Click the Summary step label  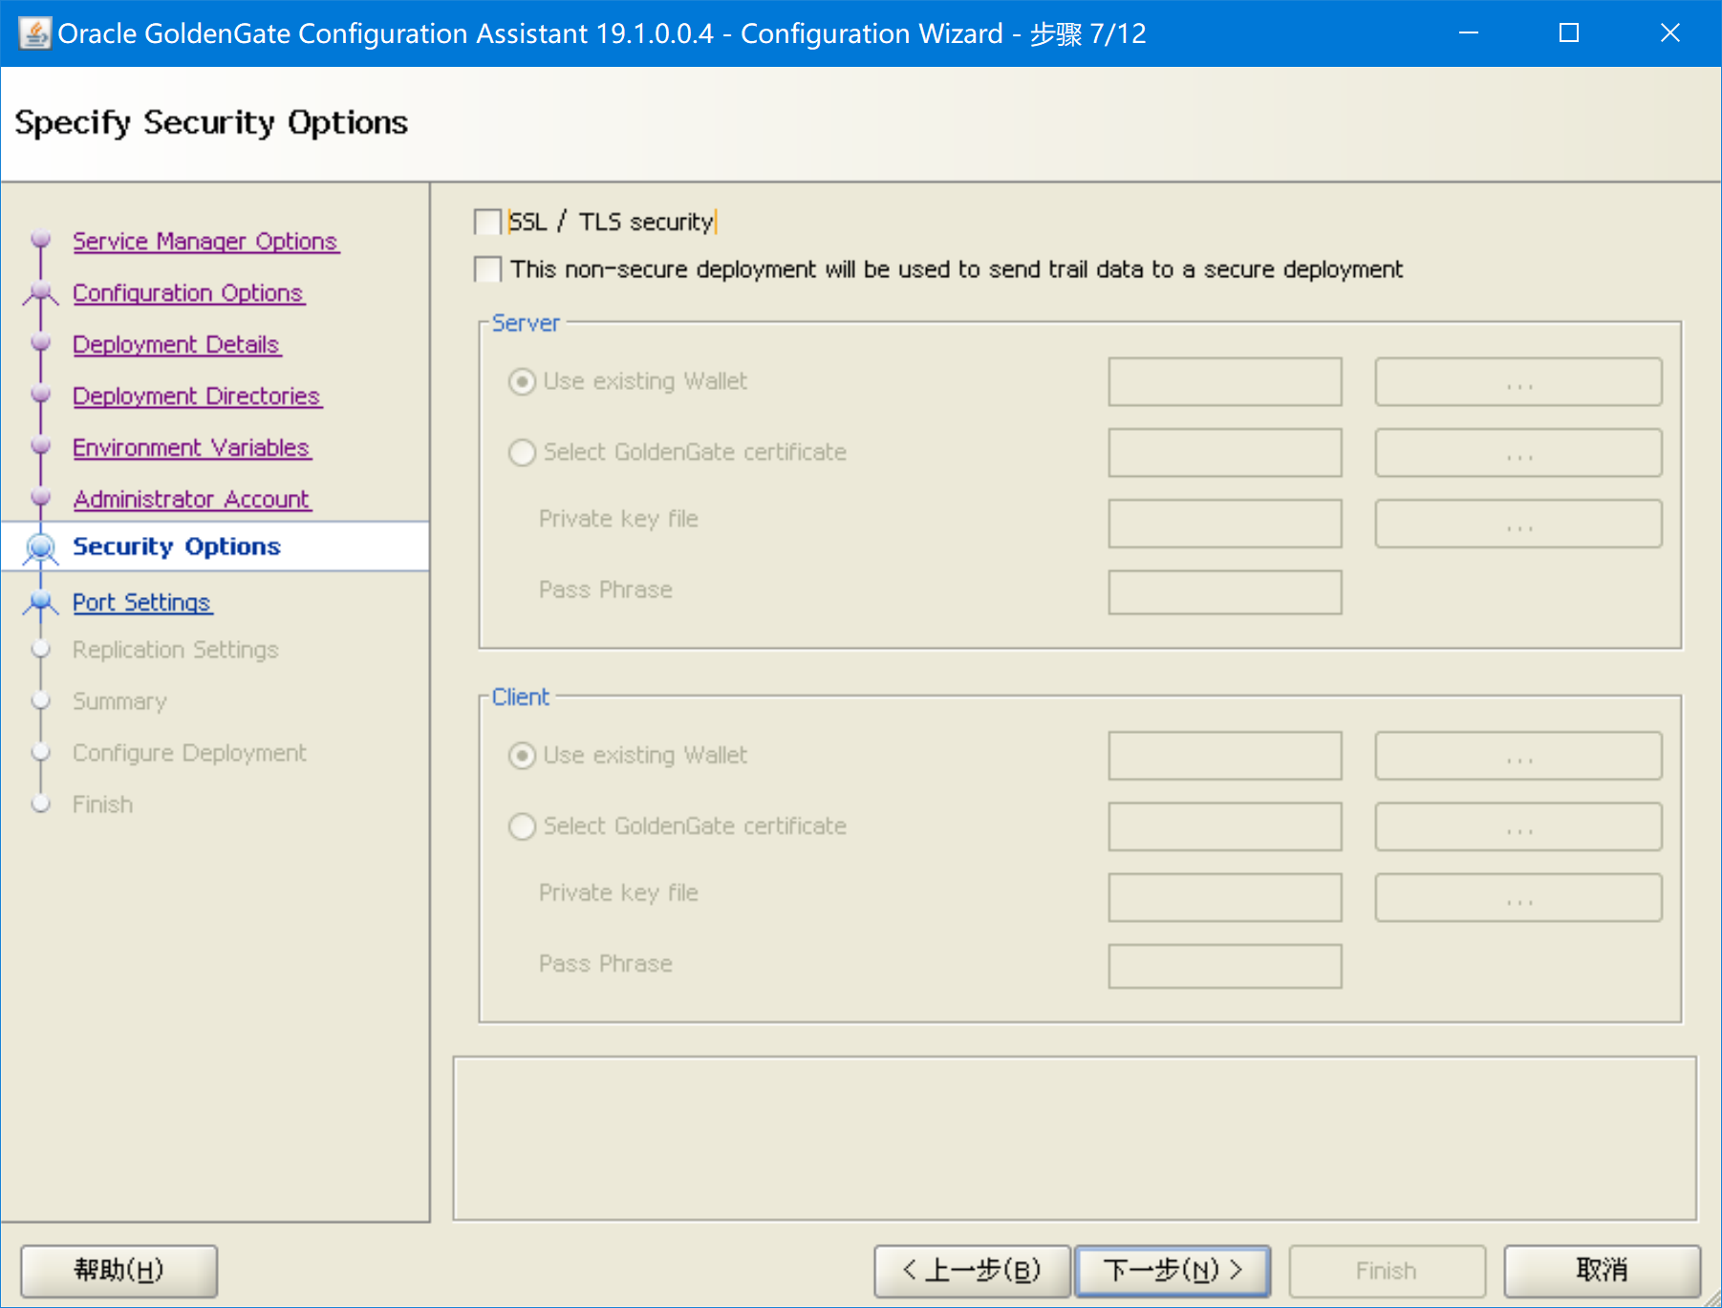pos(119,701)
